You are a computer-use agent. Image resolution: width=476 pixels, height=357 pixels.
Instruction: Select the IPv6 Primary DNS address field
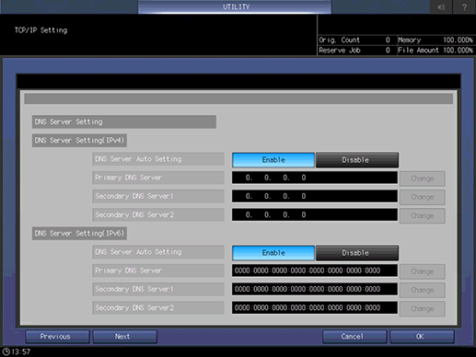click(x=315, y=271)
